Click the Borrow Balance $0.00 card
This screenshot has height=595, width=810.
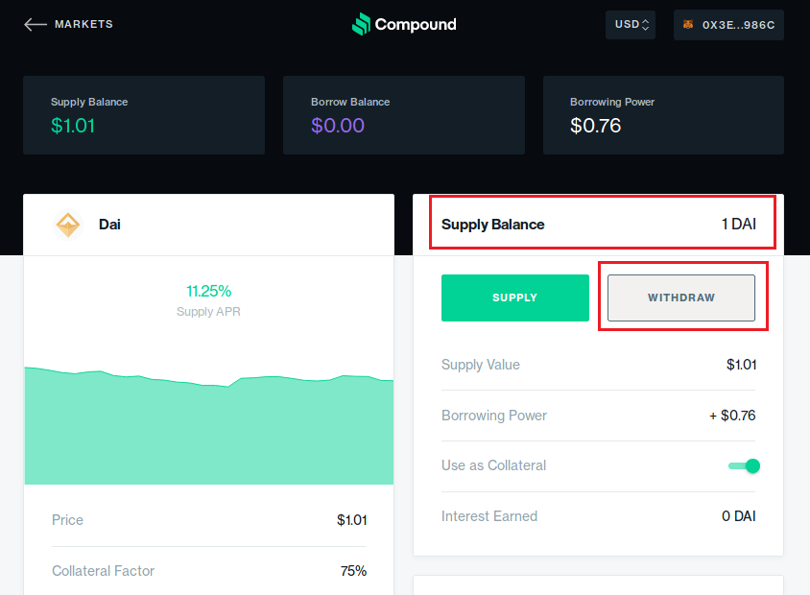[403, 115]
